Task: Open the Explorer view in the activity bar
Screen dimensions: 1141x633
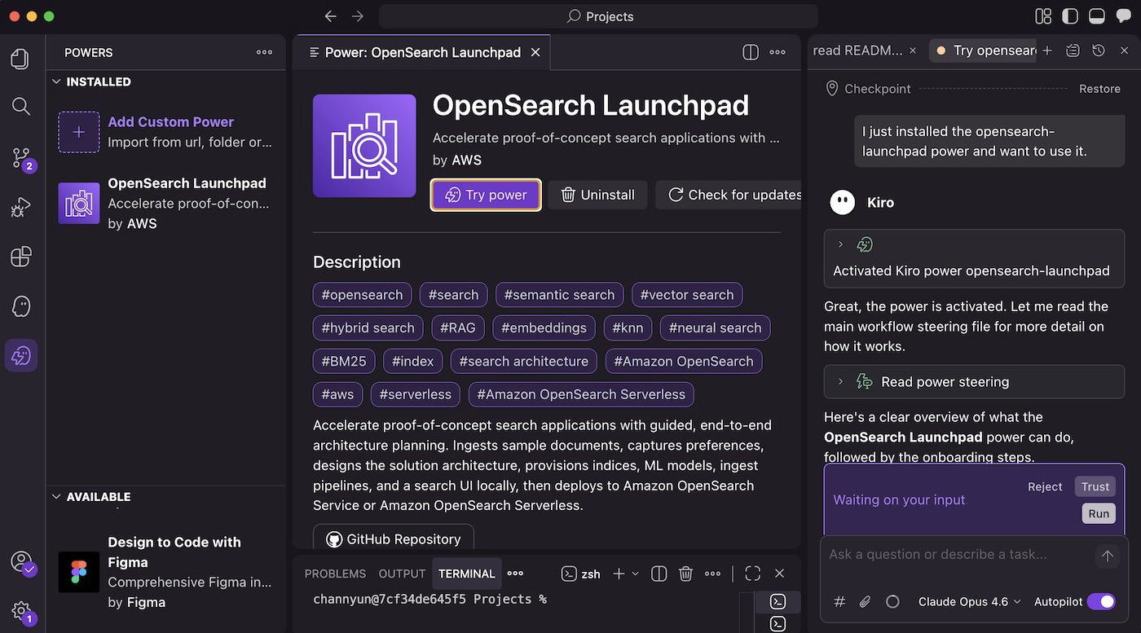Action: [20, 59]
